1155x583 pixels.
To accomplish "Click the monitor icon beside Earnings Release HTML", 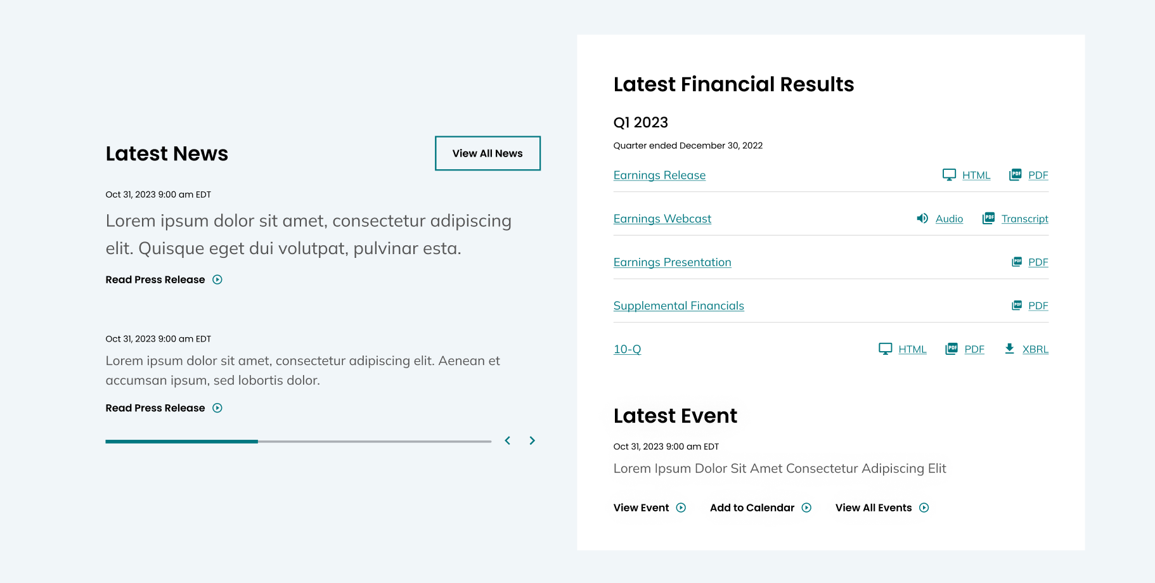I will coord(949,175).
